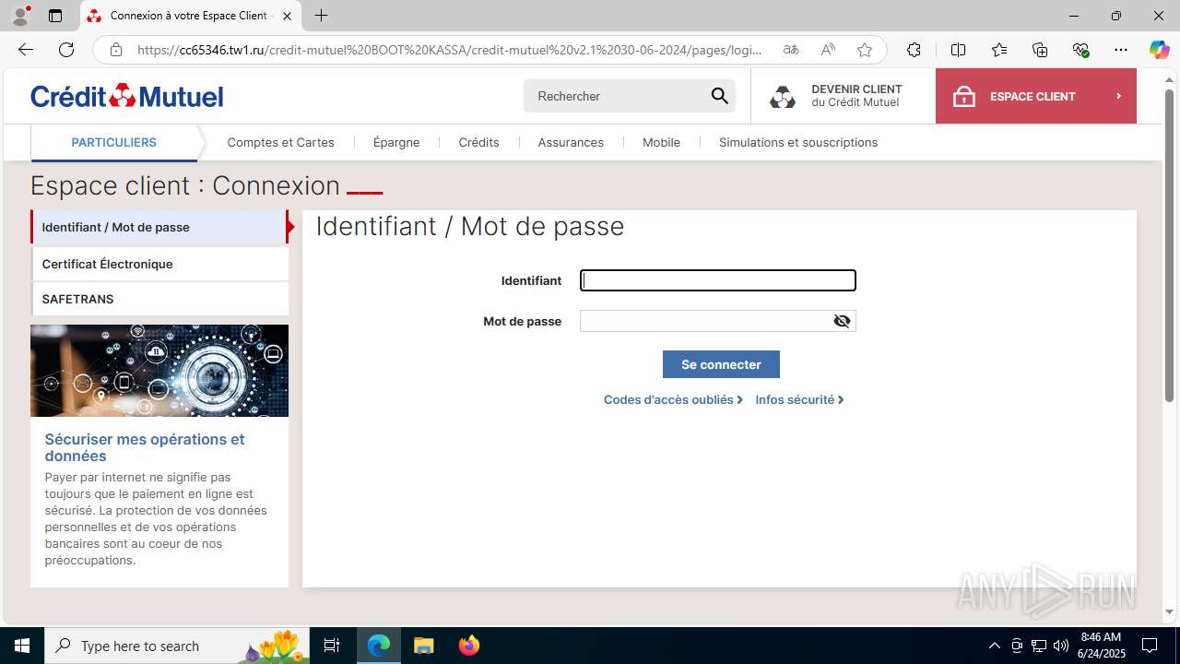
Task: Open the volume control icon
Action: coord(1061,646)
